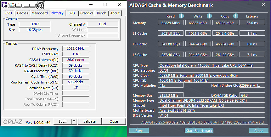Click the Memory Copy 65106 MB/s cell
This screenshot has height=137, width=271.
[x=225, y=23]
